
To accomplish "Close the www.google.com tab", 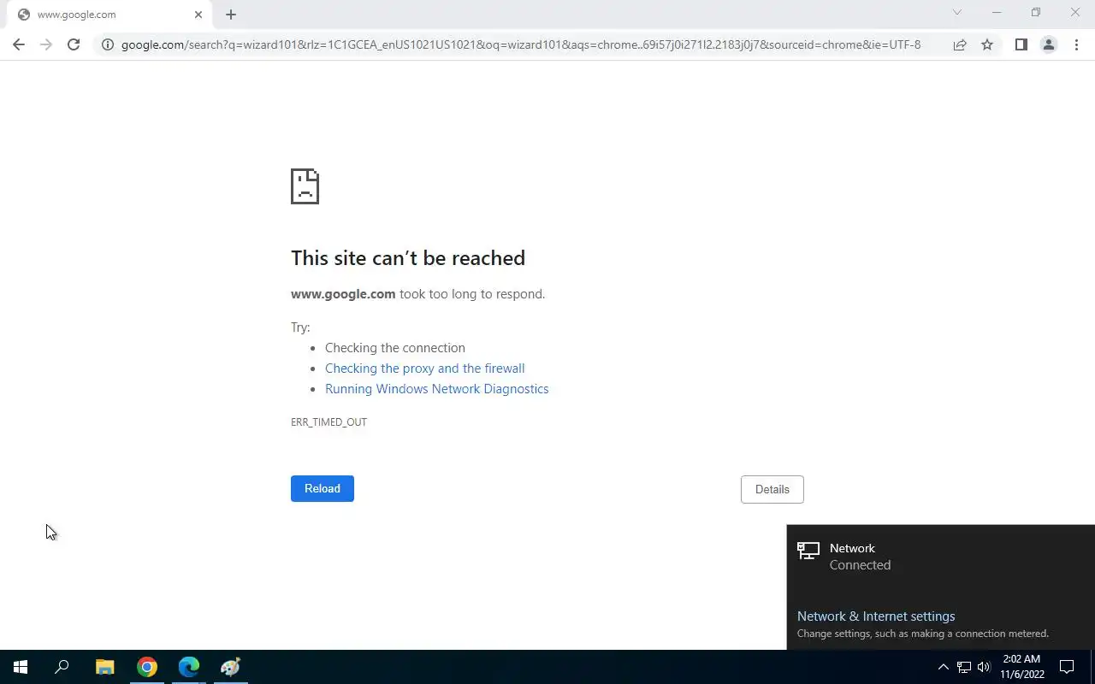I will (198, 15).
